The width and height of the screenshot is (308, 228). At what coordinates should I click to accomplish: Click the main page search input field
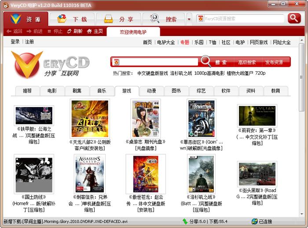[x=159, y=62]
